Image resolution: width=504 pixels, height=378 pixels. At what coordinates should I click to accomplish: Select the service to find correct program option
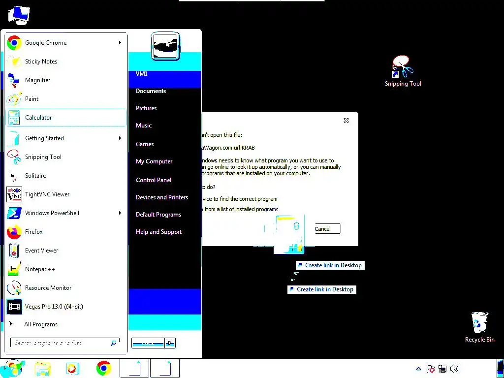240,199
